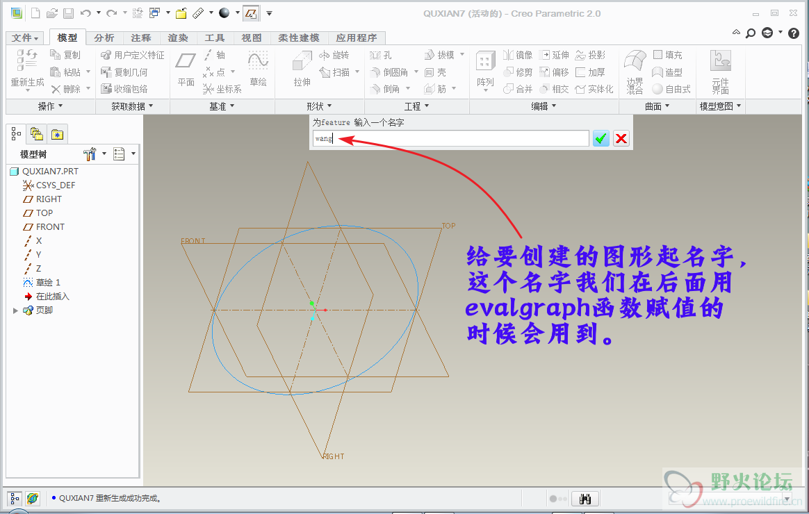
Task: Select the 倒圆角 (Round) tool
Action: click(389, 72)
